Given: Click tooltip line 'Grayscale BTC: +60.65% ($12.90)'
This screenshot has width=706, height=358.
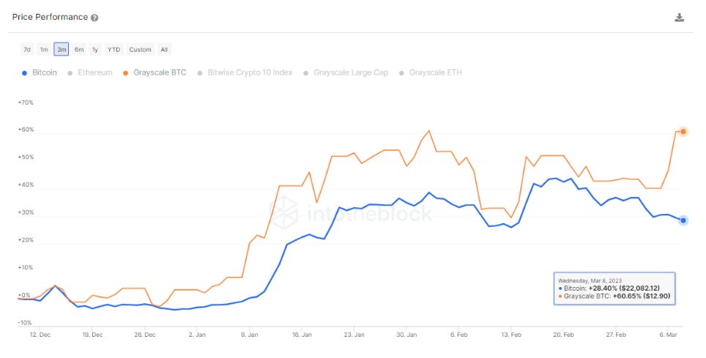Looking at the screenshot, I should tap(614, 296).
